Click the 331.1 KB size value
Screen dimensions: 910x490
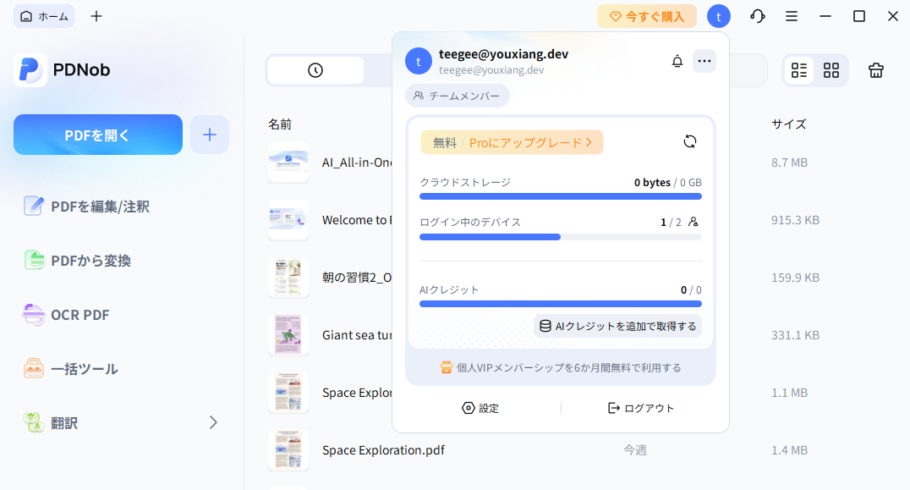795,335
